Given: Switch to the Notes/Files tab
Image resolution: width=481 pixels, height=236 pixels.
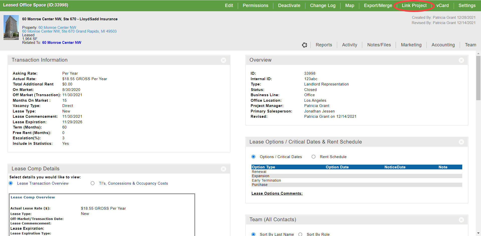Looking at the screenshot, I should click(379, 45).
